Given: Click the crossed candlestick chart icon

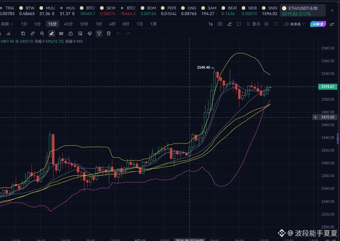Looking at the screenshot, I should (61, 33).
